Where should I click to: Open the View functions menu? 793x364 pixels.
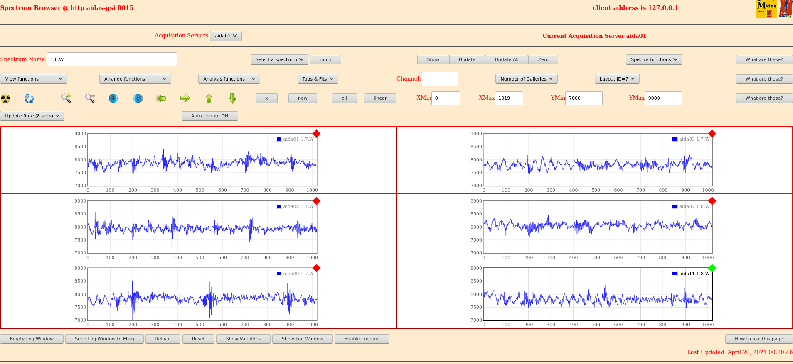click(34, 79)
